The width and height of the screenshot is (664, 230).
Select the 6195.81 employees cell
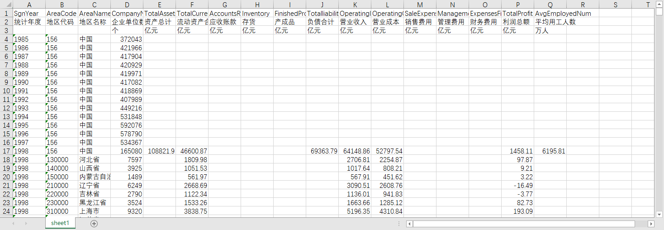(x=550, y=151)
